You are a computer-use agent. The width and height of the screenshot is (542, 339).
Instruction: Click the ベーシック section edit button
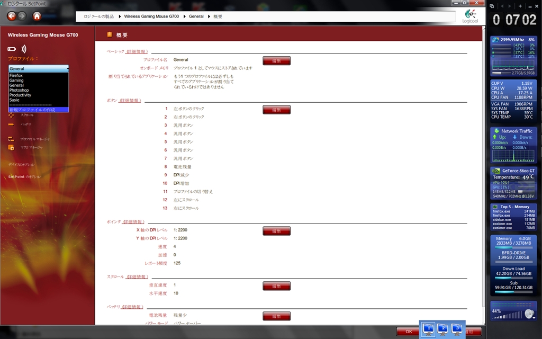click(x=276, y=61)
